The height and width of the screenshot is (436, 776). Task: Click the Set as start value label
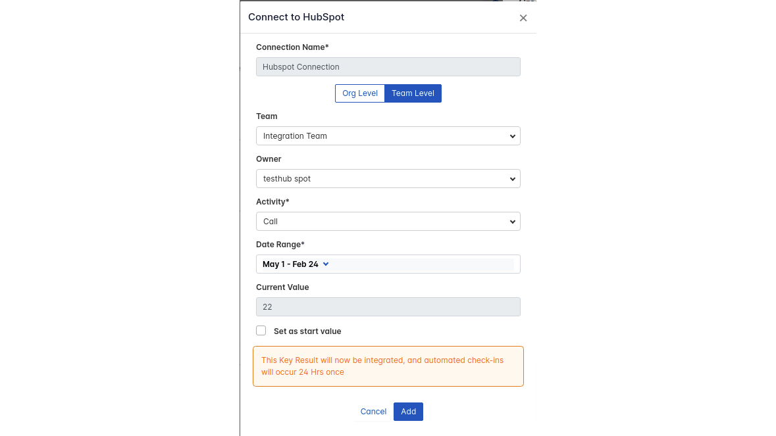pyautogui.click(x=307, y=331)
